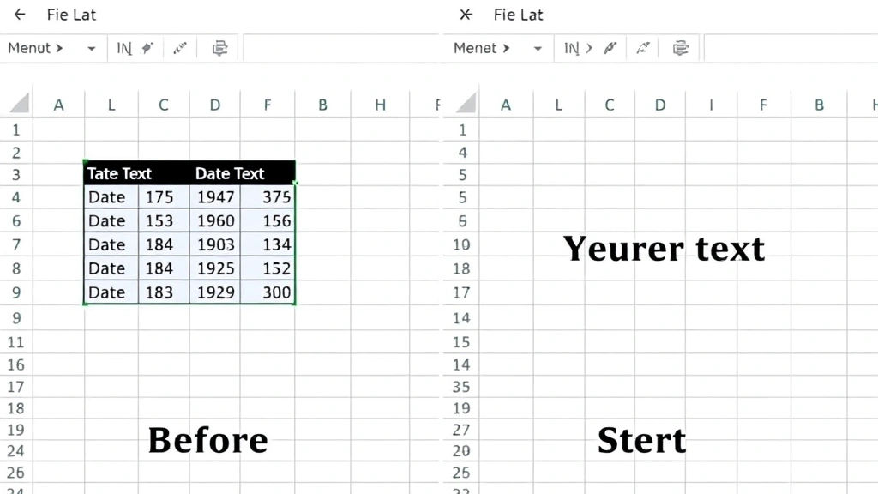Click the Yeurer text label

click(664, 249)
